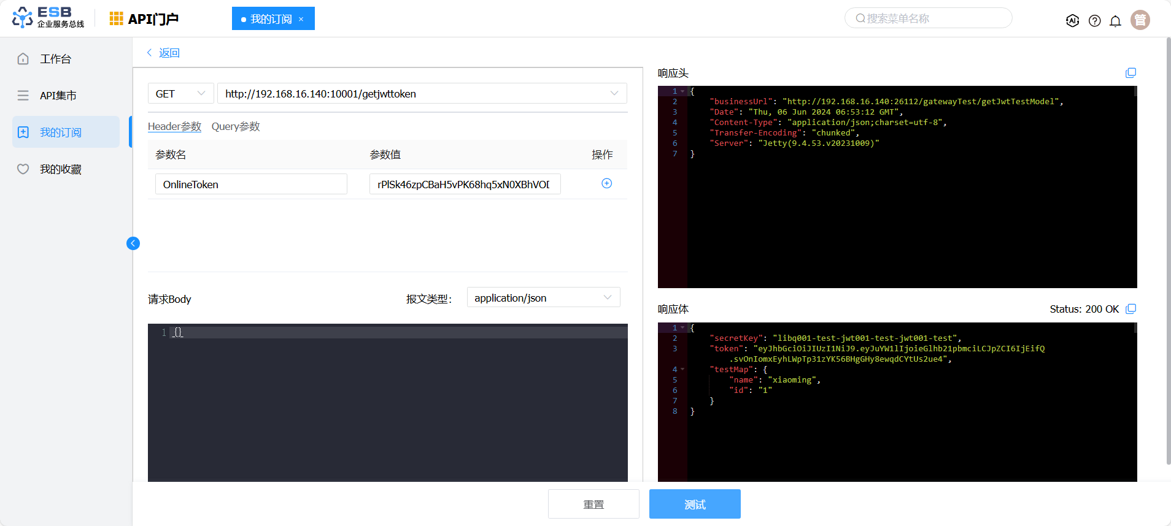Fold the testMap object at line 4

click(682, 370)
